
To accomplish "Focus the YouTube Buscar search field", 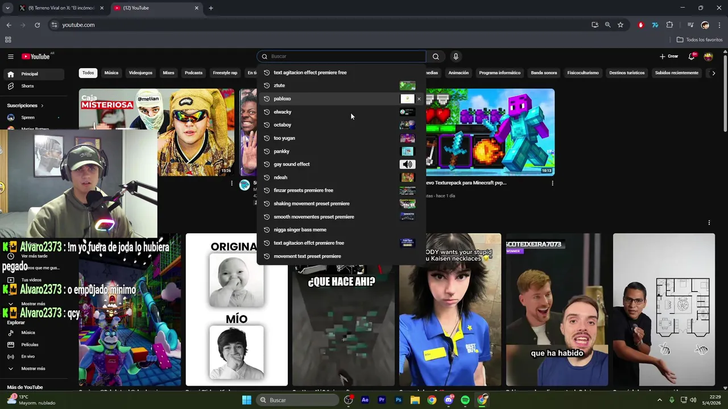I will (x=341, y=56).
